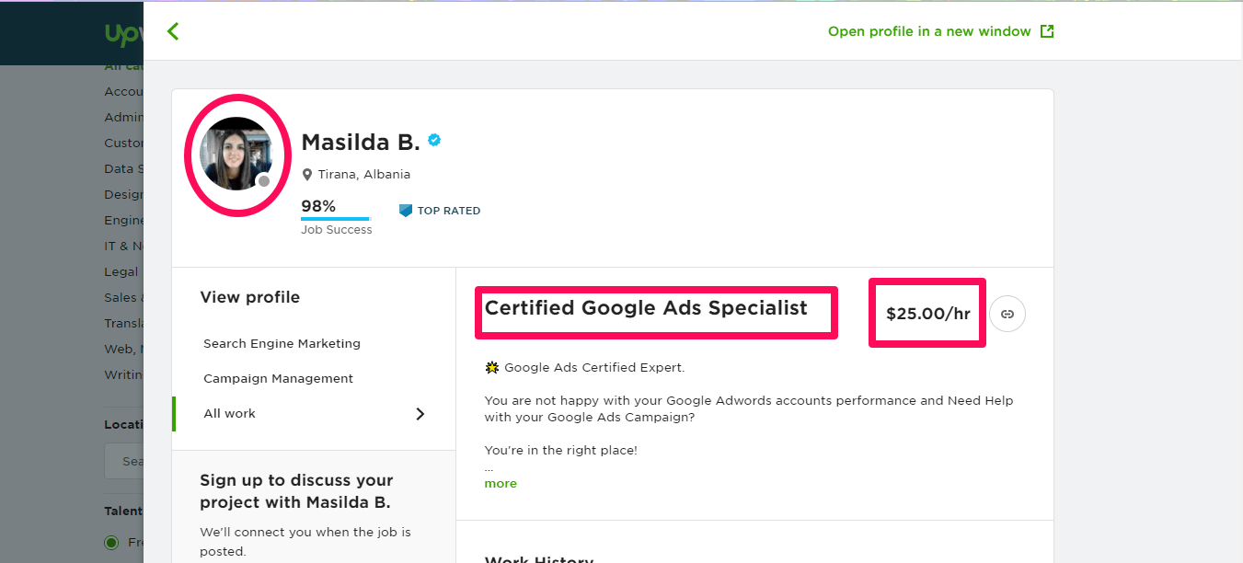1243x563 pixels.
Task: Click the external window icon at top right
Action: (x=1046, y=31)
